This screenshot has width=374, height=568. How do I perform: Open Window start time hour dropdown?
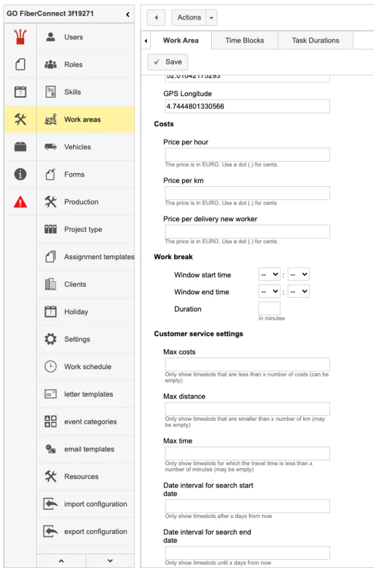coord(269,275)
